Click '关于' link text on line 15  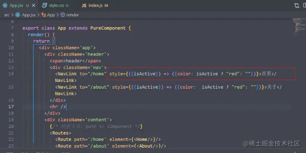(272, 87)
